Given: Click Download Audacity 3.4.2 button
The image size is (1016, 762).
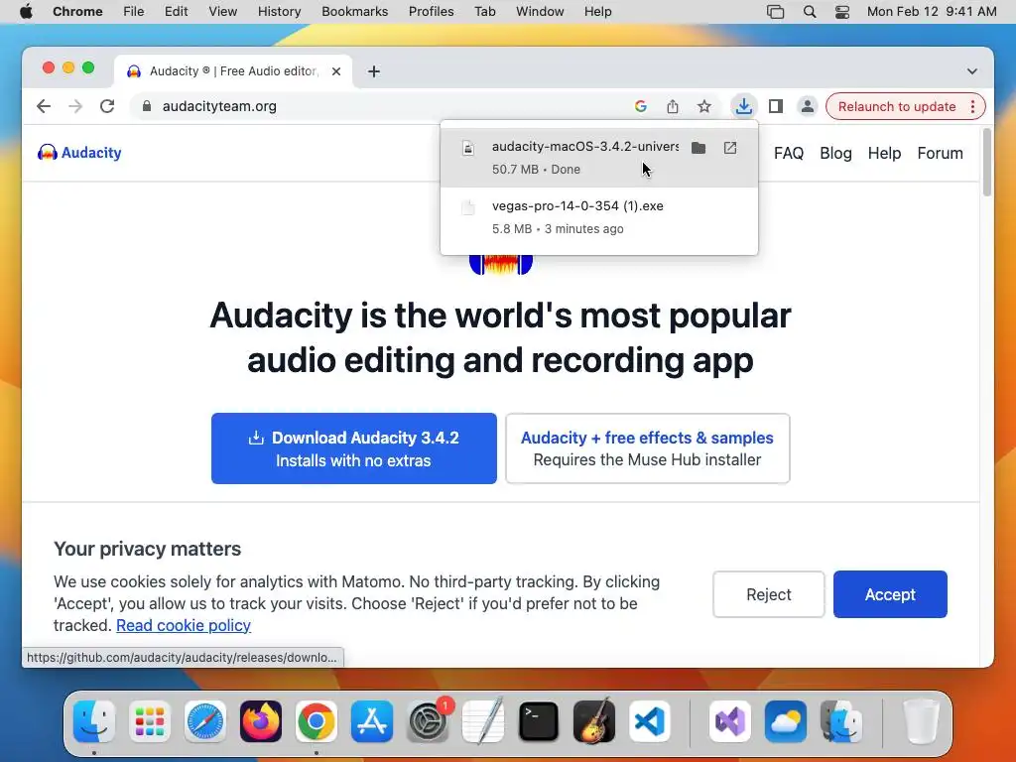Looking at the screenshot, I should click(x=354, y=448).
